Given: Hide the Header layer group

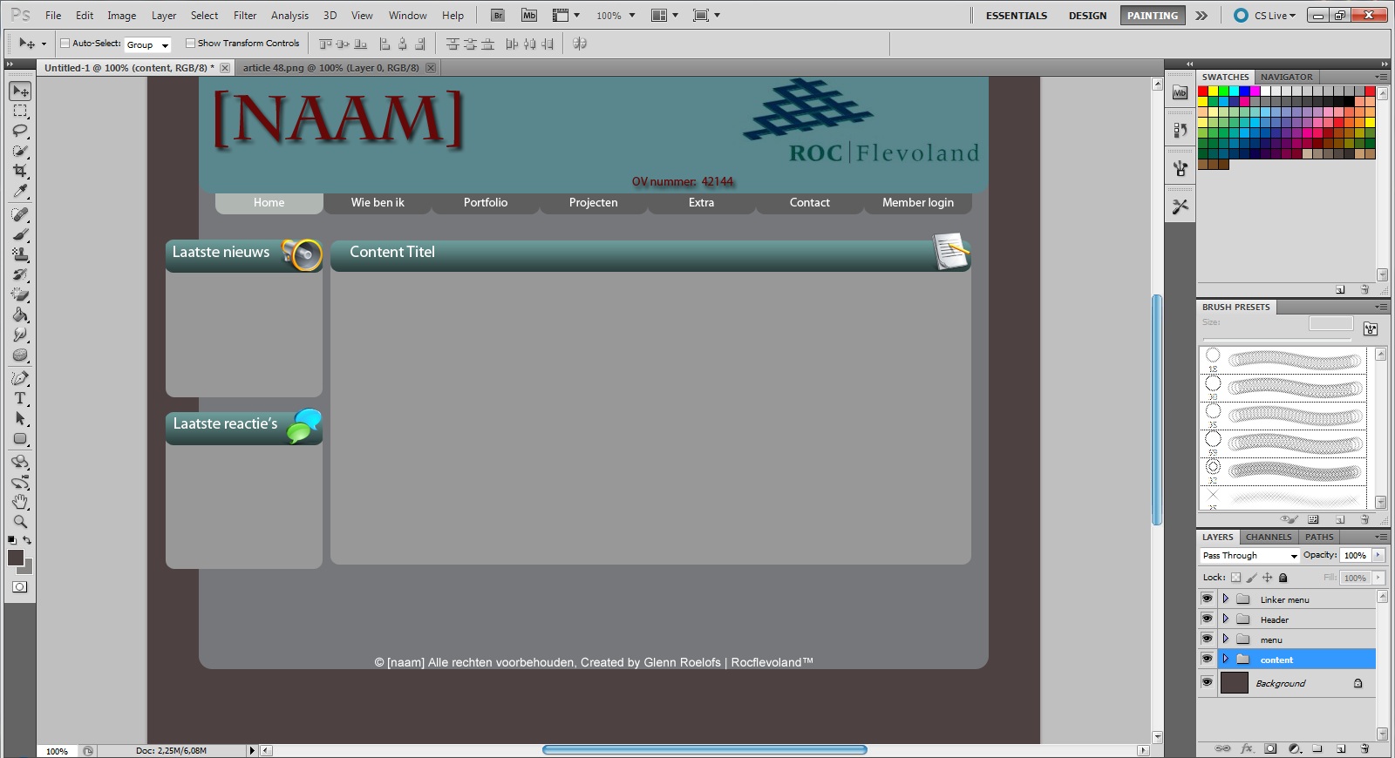Looking at the screenshot, I should click(1207, 619).
